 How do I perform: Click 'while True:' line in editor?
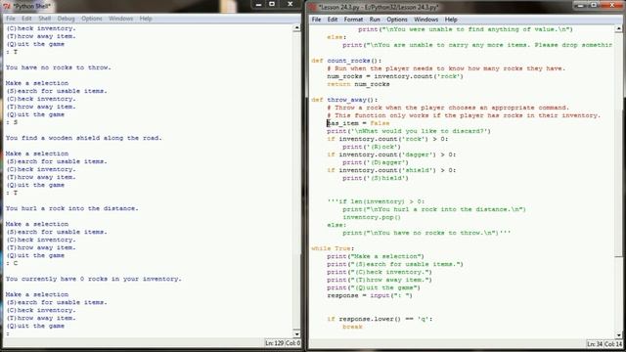(333, 248)
